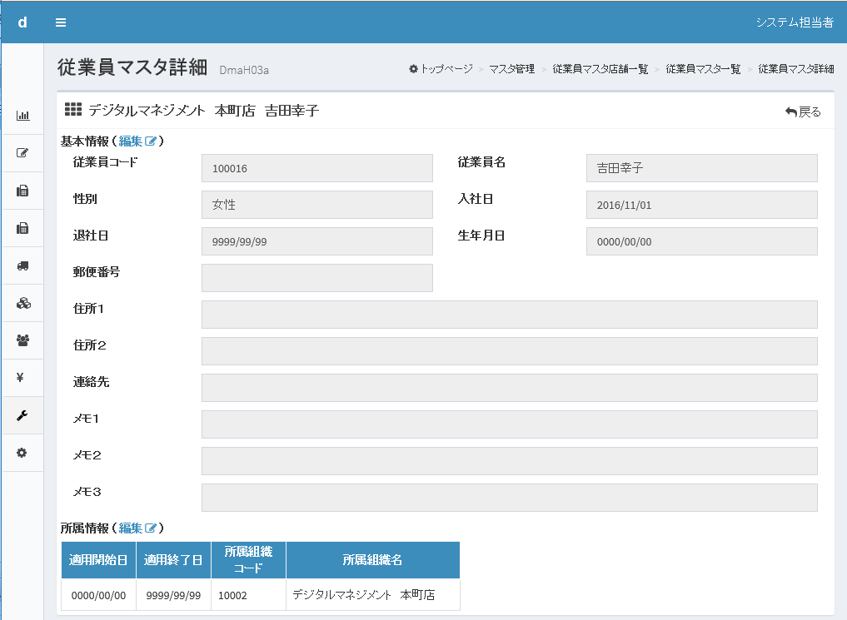Click 適用終了日 column header
The image size is (847, 620).
tap(173, 560)
